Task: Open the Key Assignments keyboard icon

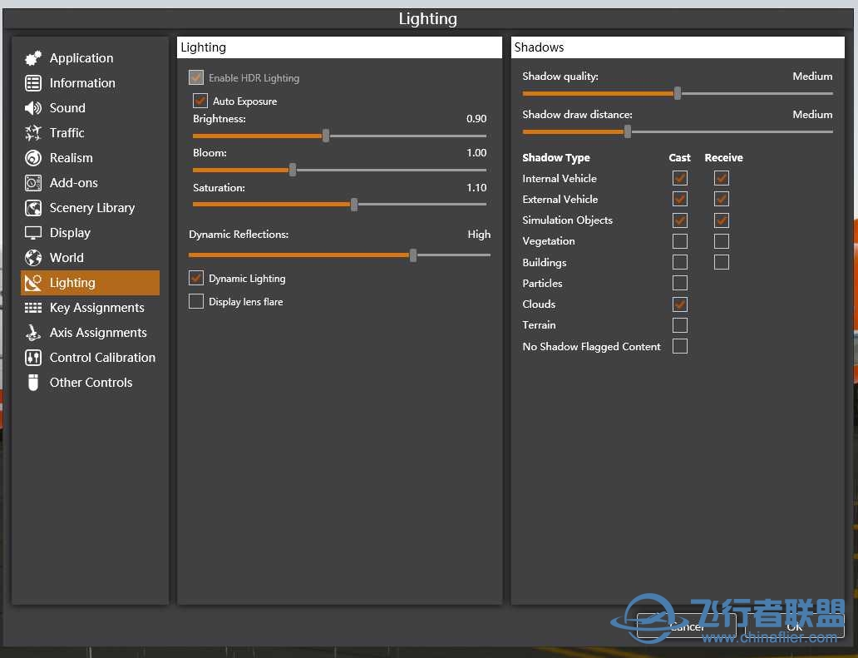Action: (33, 308)
